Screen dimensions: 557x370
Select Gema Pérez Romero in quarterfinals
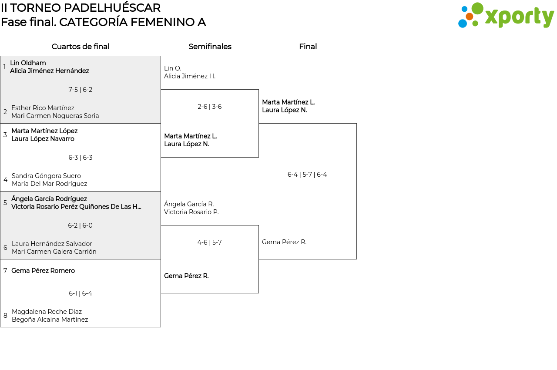tap(43, 271)
